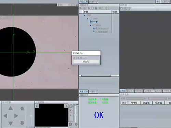Open the third tab under the 3D view
The width and height of the screenshot is (171, 128).
[x=139, y=91]
